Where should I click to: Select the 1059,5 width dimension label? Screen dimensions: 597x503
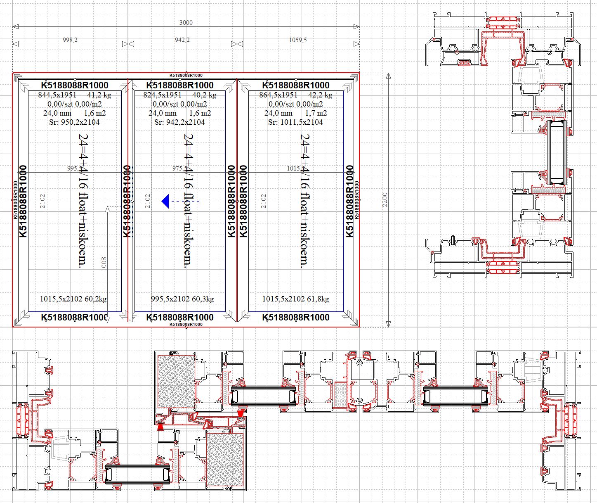[298, 40]
